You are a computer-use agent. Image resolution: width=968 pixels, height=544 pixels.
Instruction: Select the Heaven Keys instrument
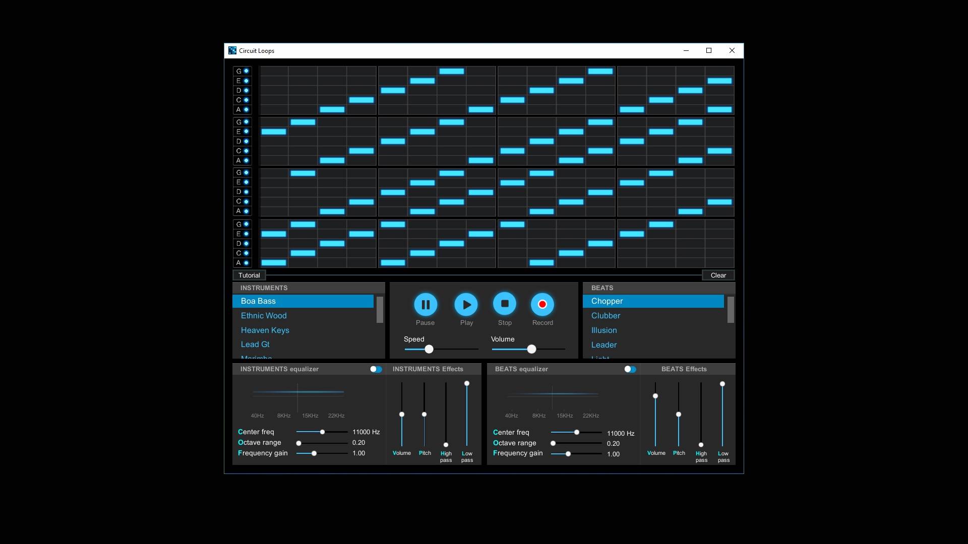[x=265, y=330]
